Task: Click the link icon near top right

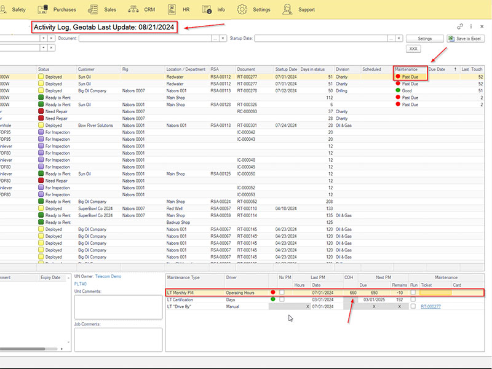Action: [x=460, y=26]
